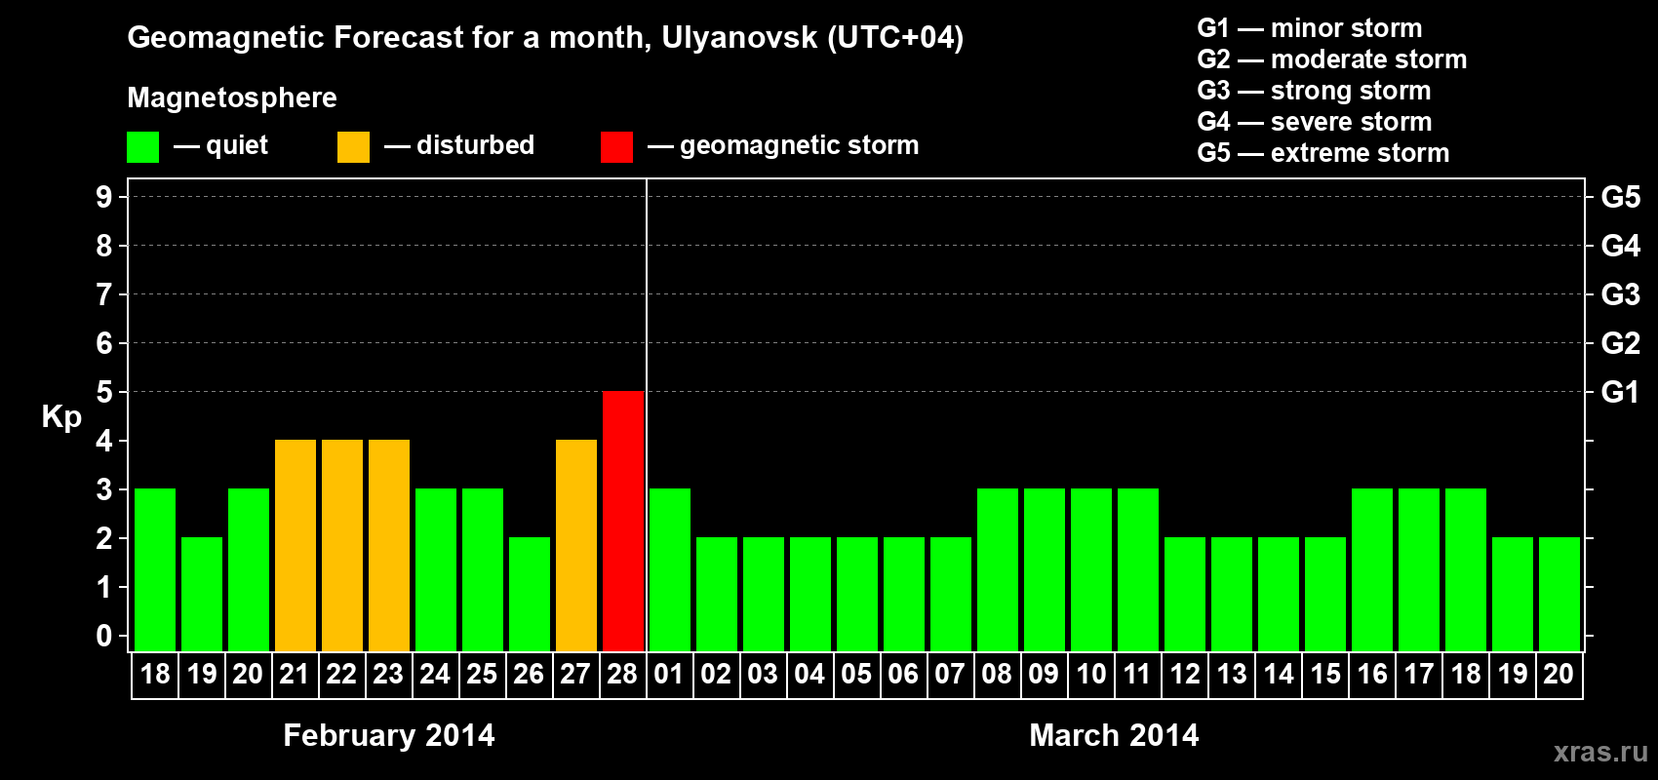The width and height of the screenshot is (1658, 780).
Task: Select the orange bar for February 23
Action: click(x=389, y=545)
